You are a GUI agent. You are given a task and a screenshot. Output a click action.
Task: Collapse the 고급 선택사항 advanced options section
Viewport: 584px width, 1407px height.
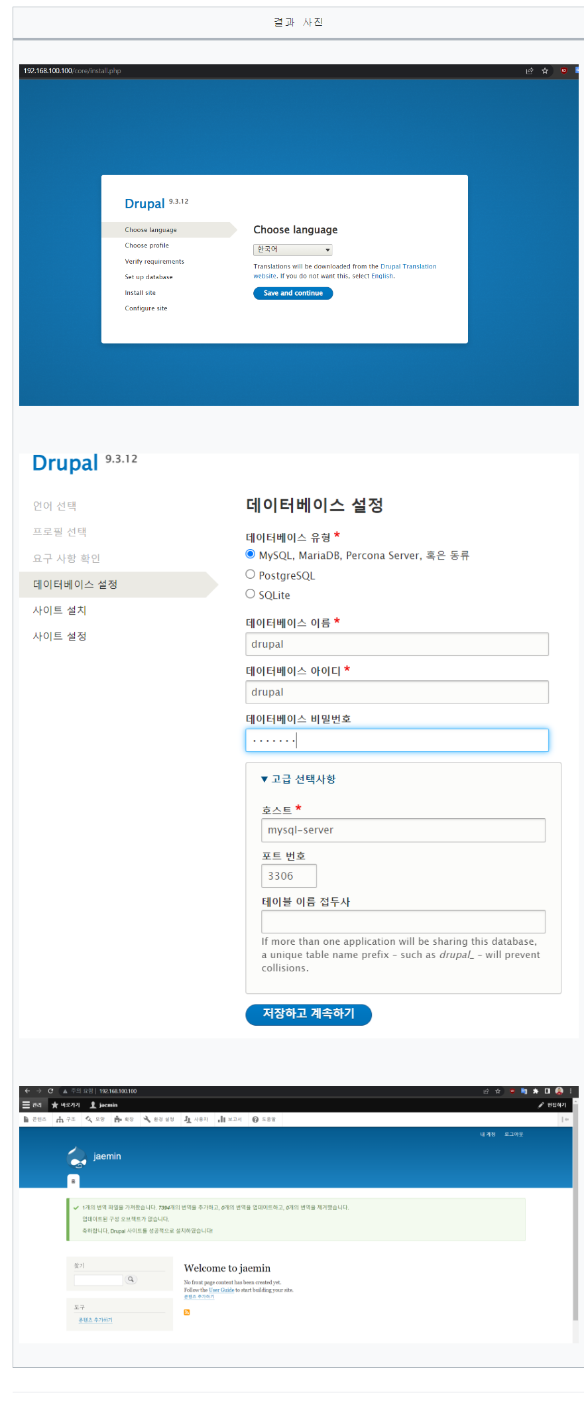(298, 779)
